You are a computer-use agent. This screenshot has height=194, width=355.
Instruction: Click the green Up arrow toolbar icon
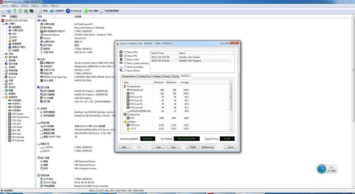tap(15, 11)
